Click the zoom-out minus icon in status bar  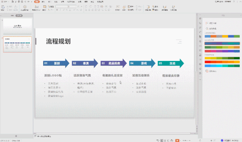[x=189, y=140]
